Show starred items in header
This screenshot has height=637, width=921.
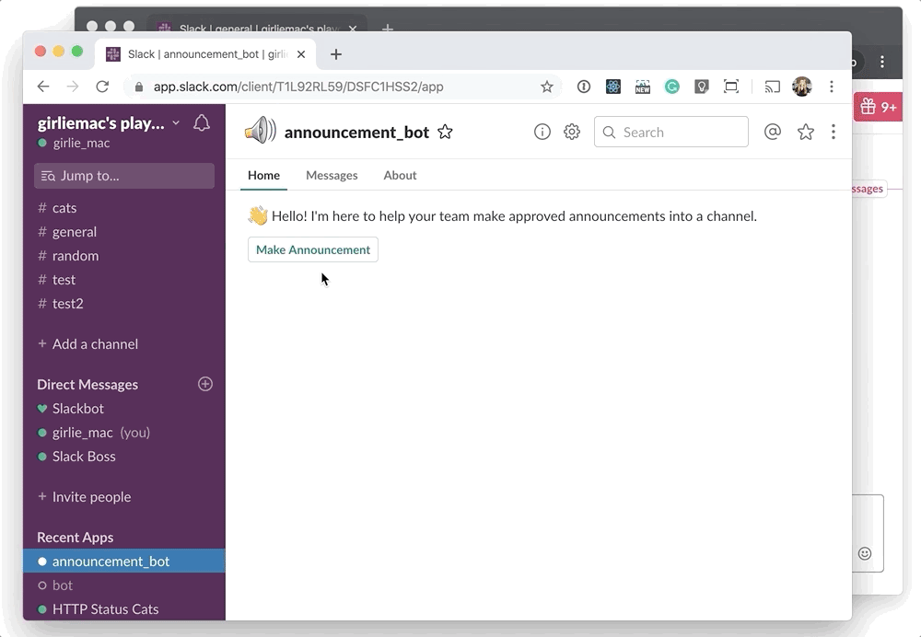[x=805, y=133]
